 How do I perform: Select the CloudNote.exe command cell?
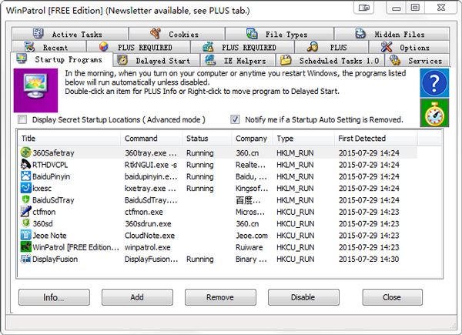click(149, 236)
